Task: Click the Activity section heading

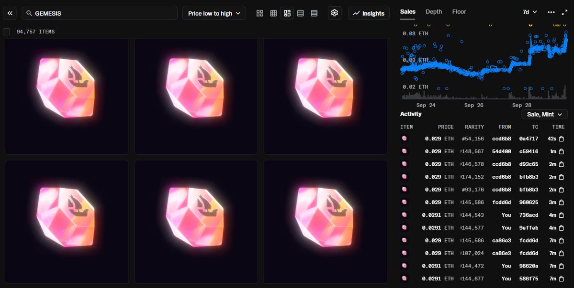Action: point(411,114)
